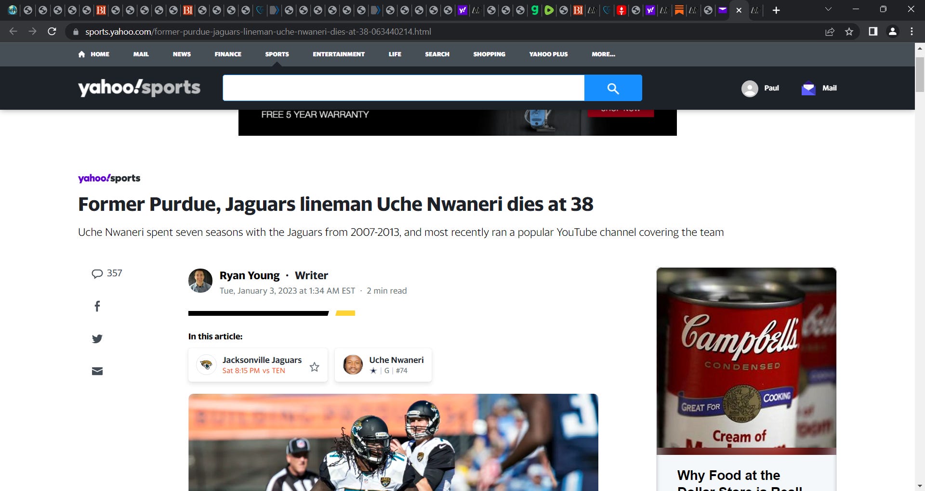Screen dimensions: 925x491
Task: Click Mail label in header
Action: 829,88
